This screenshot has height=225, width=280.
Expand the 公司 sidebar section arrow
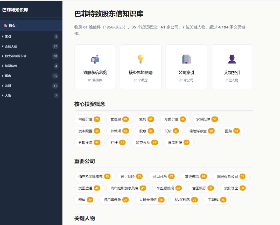coord(3,86)
